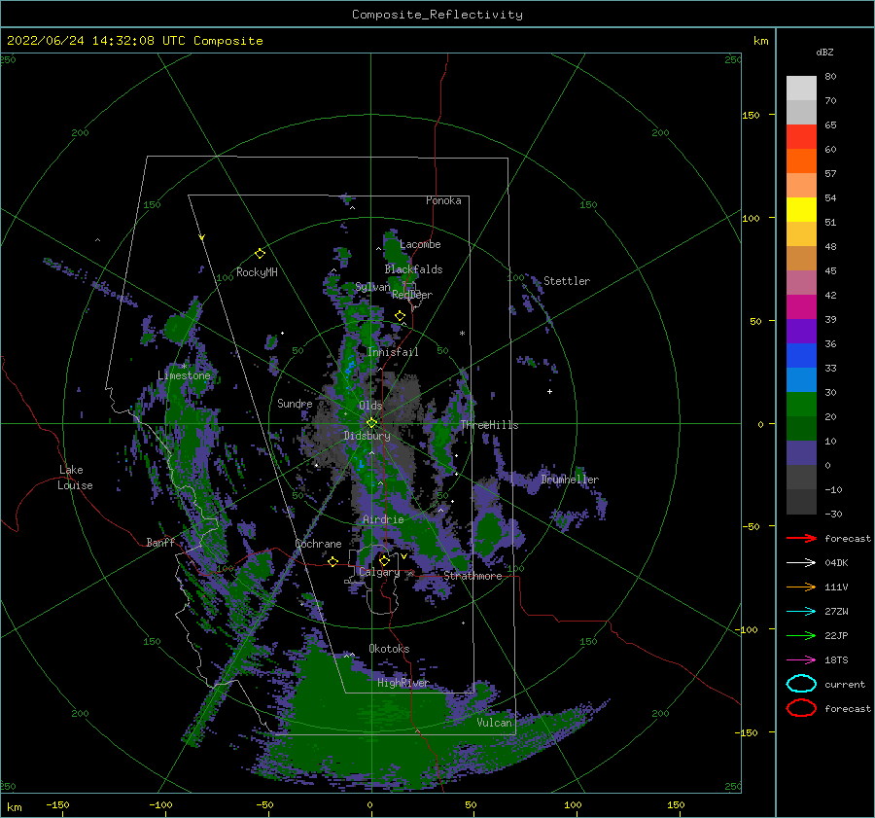Viewport: 875px width, 818px height.
Task: Select the Sylvan label
Action: (372, 287)
